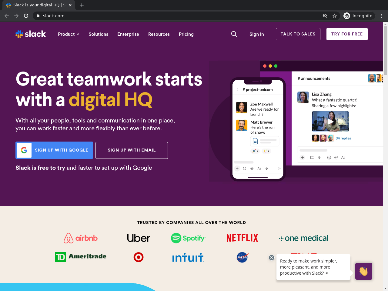388x291 pixels.
Task: Click the One Medical logo
Action: coord(304,238)
